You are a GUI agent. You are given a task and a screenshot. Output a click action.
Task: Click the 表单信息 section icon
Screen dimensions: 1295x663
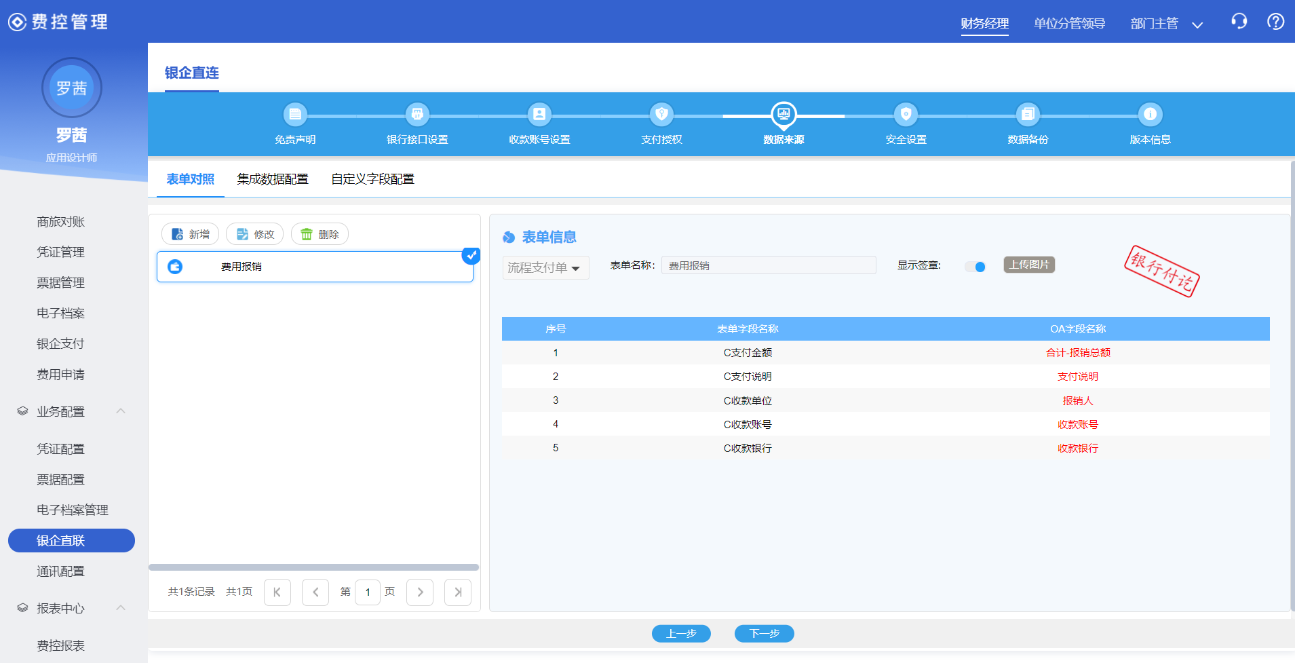pos(509,237)
